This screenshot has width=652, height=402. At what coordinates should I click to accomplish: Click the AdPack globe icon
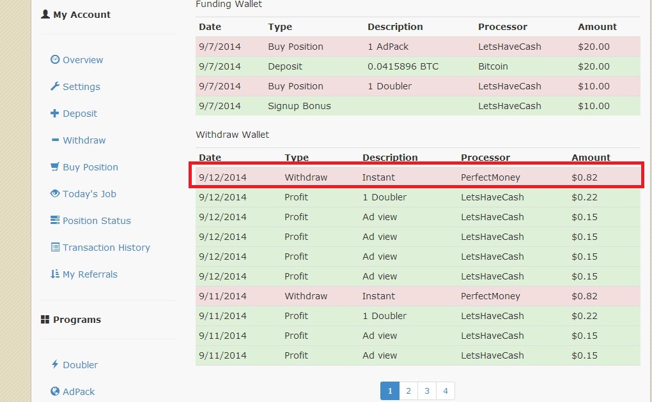tap(55, 392)
